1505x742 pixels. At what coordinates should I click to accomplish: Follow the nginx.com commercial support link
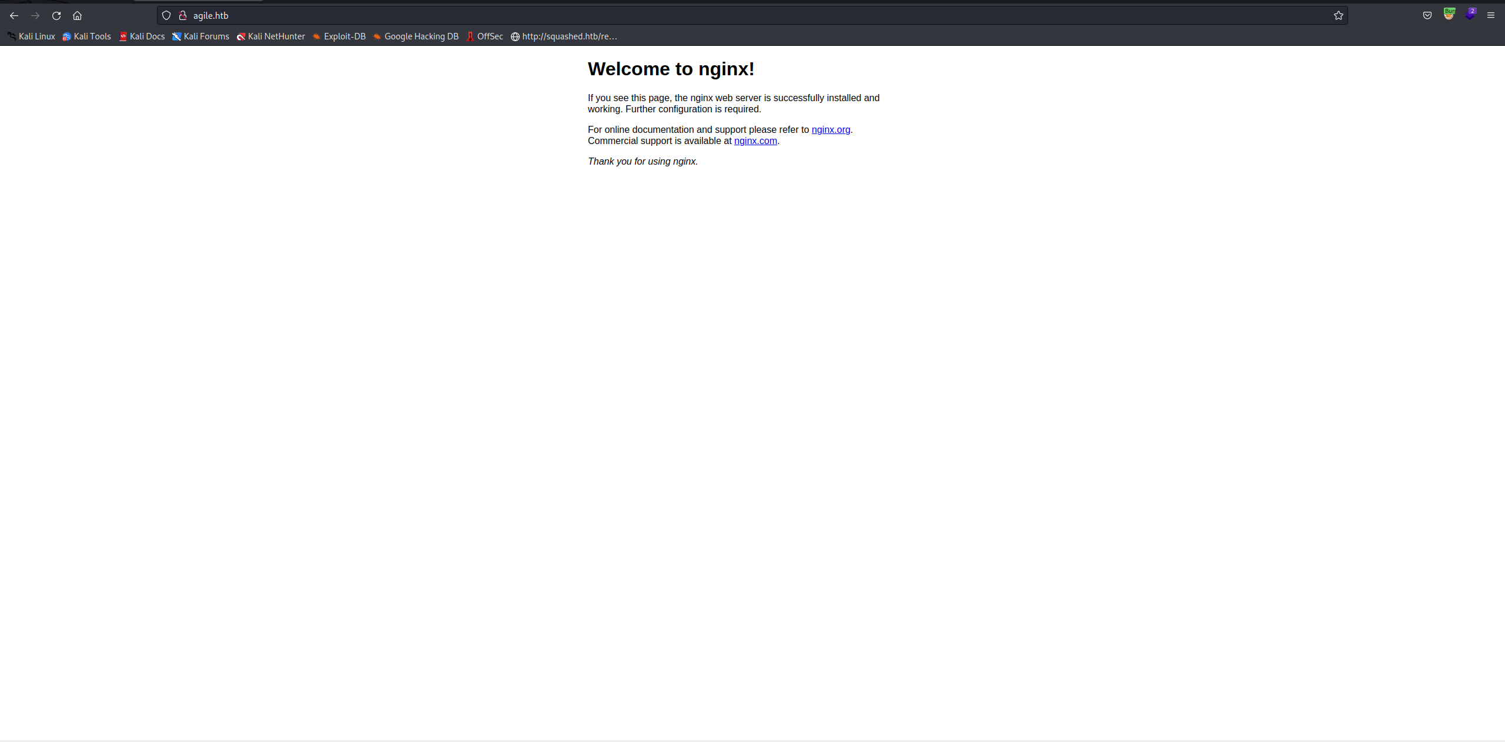click(755, 141)
